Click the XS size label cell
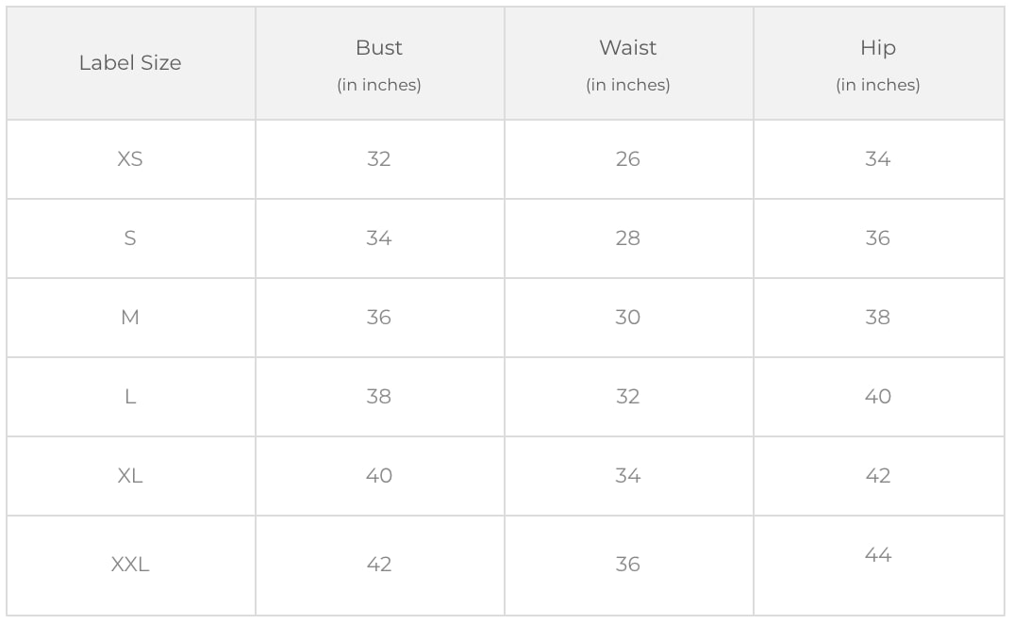The height and width of the screenshot is (624, 1013). point(130,159)
